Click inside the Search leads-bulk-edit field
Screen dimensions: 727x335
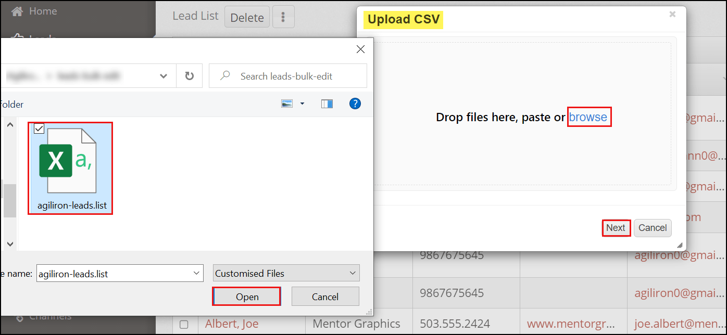[292, 75]
